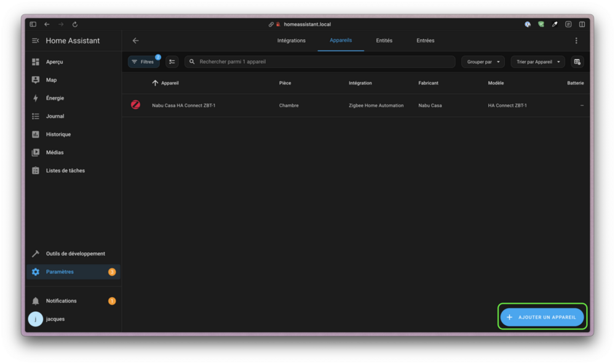615x364 pixels.
Task: Click the browser reload button
Action: (x=75, y=25)
